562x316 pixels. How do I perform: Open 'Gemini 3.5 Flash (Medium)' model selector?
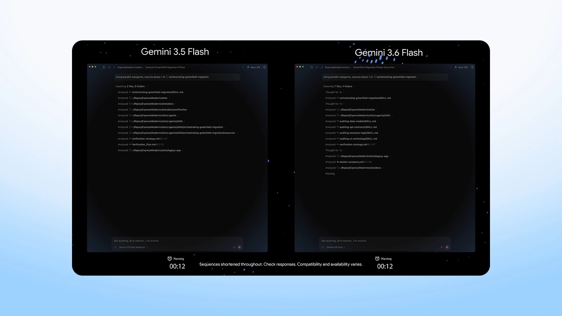pos(133,247)
